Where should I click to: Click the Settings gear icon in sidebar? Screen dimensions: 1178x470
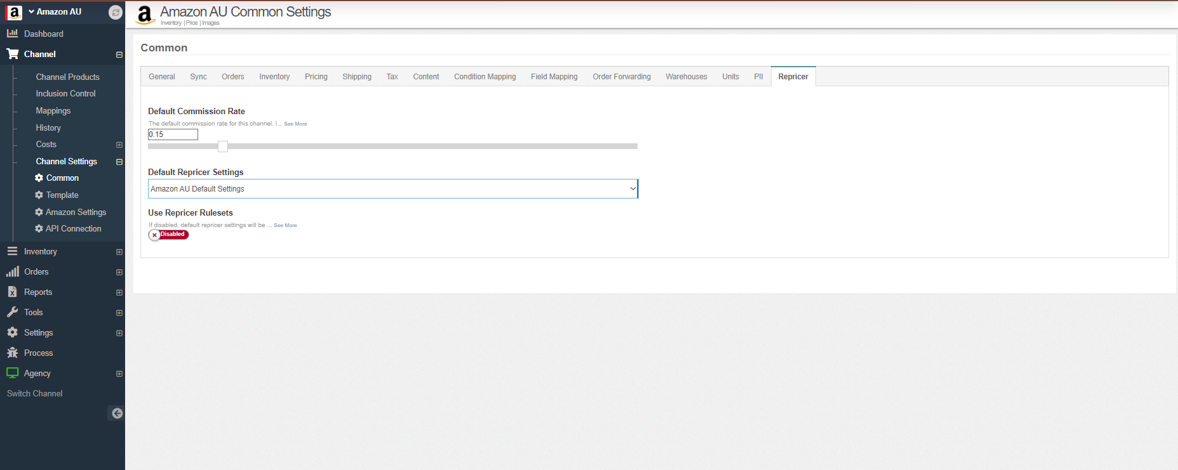pyautogui.click(x=12, y=332)
